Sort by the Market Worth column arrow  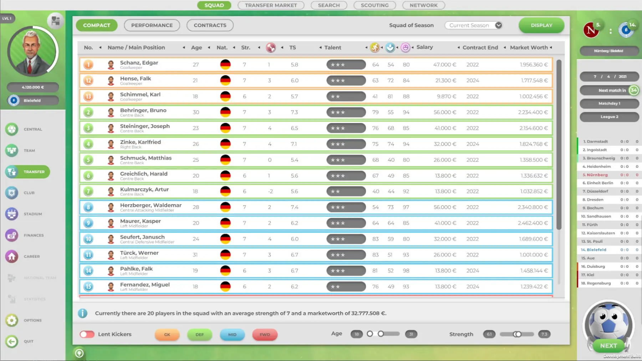(551, 47)
